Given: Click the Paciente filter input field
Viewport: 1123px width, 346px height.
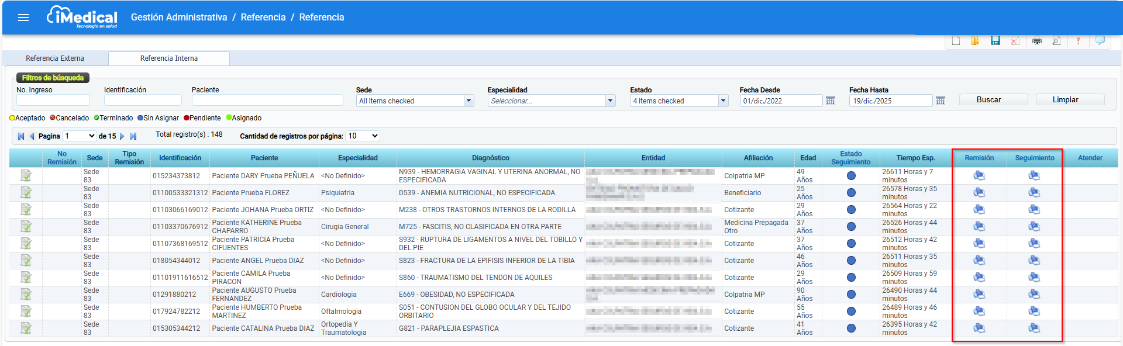Looking at the screenshot, I should click(267, 101).
